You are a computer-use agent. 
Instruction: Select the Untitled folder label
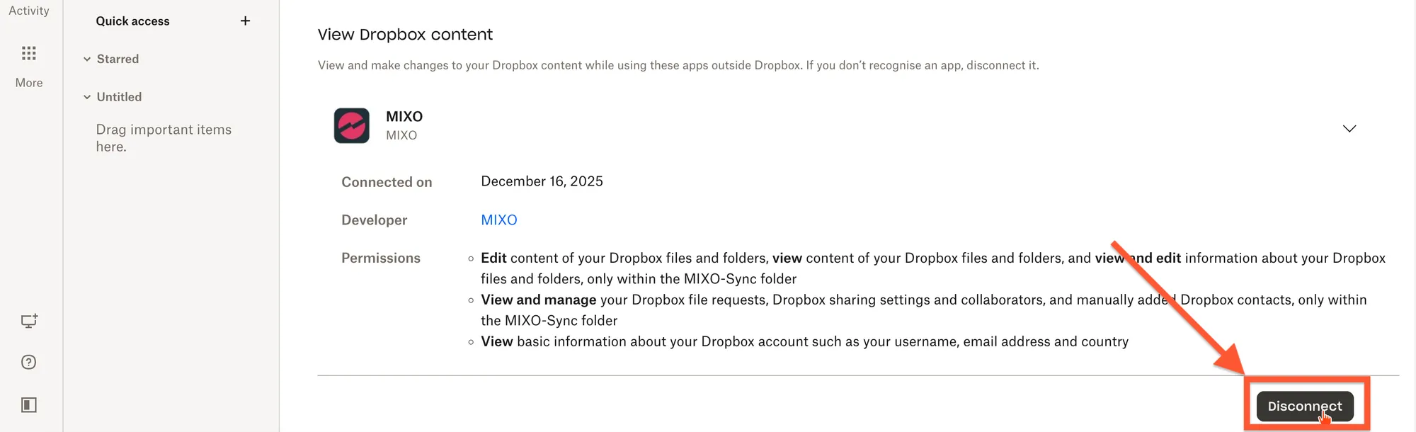point(119,97)
